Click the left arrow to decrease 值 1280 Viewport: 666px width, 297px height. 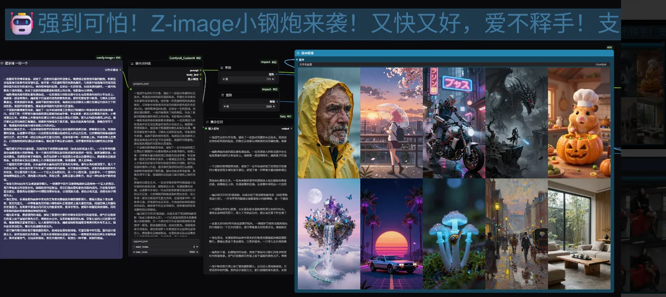pyautogui.click(x=224, y=107)
